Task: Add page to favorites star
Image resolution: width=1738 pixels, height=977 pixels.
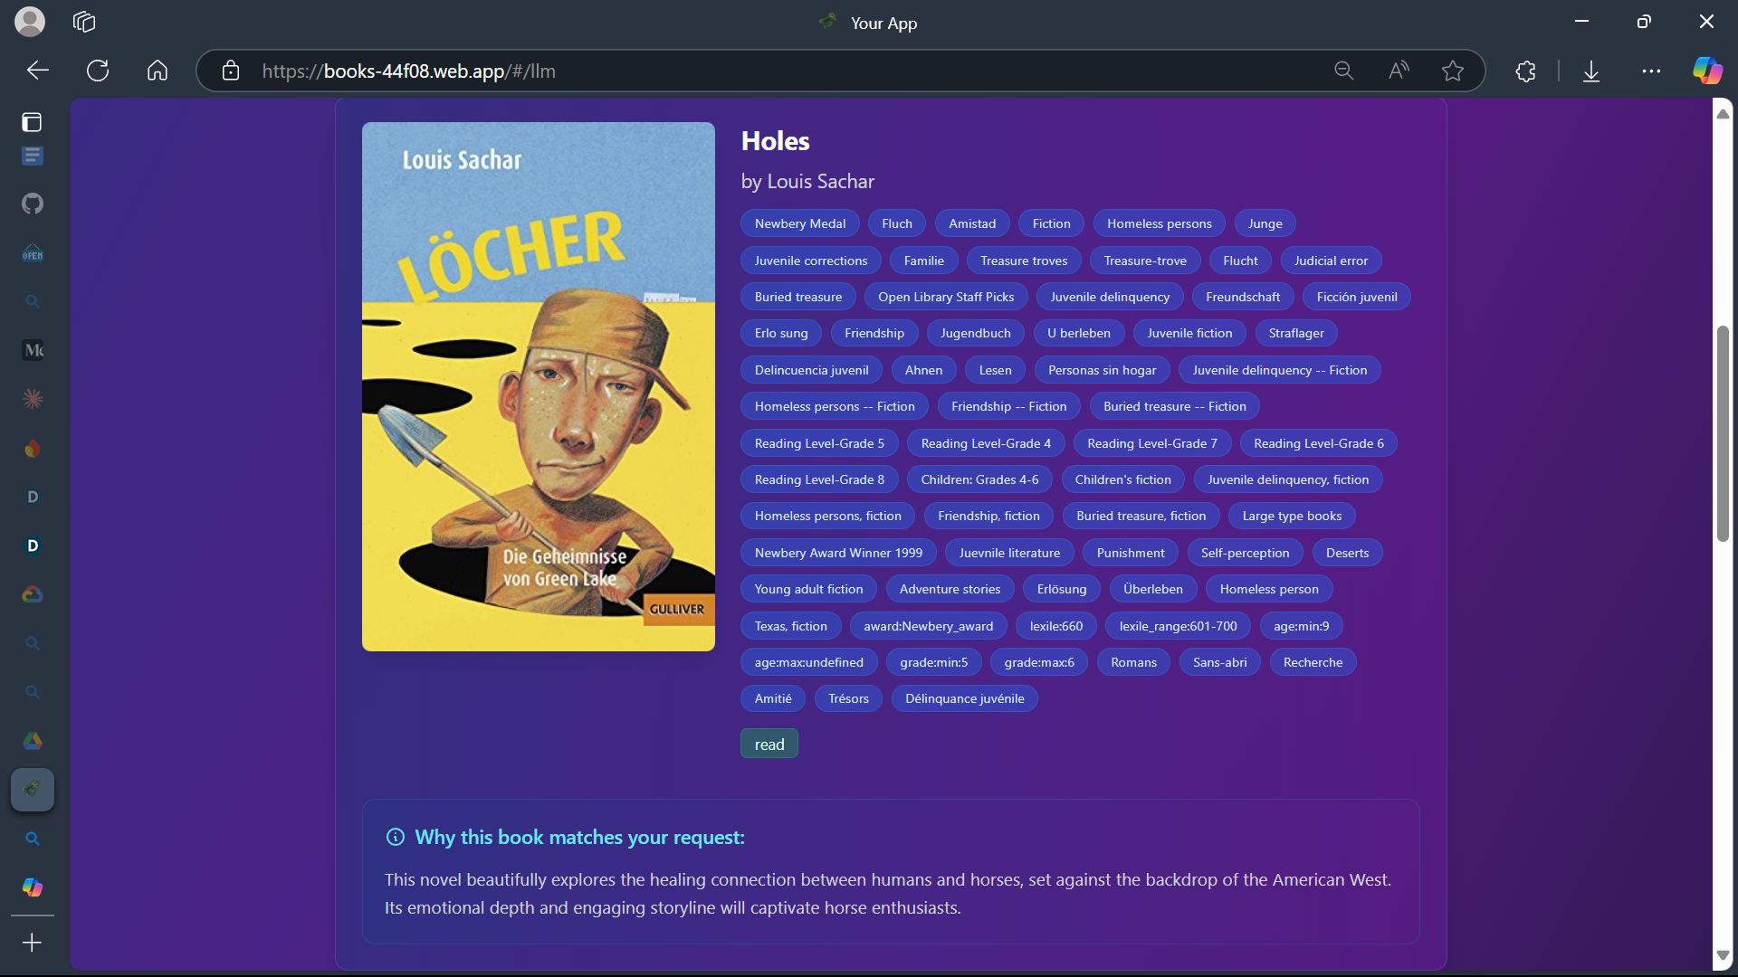Action: (x=1453, y=71)
